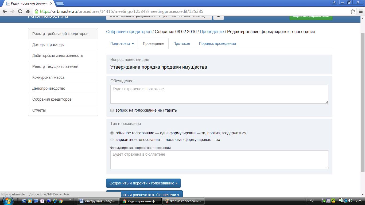The height and width of the screenshot is (205, 365).
Task: Open the Chrome menu hamburger icon
Action: [360, 11]
